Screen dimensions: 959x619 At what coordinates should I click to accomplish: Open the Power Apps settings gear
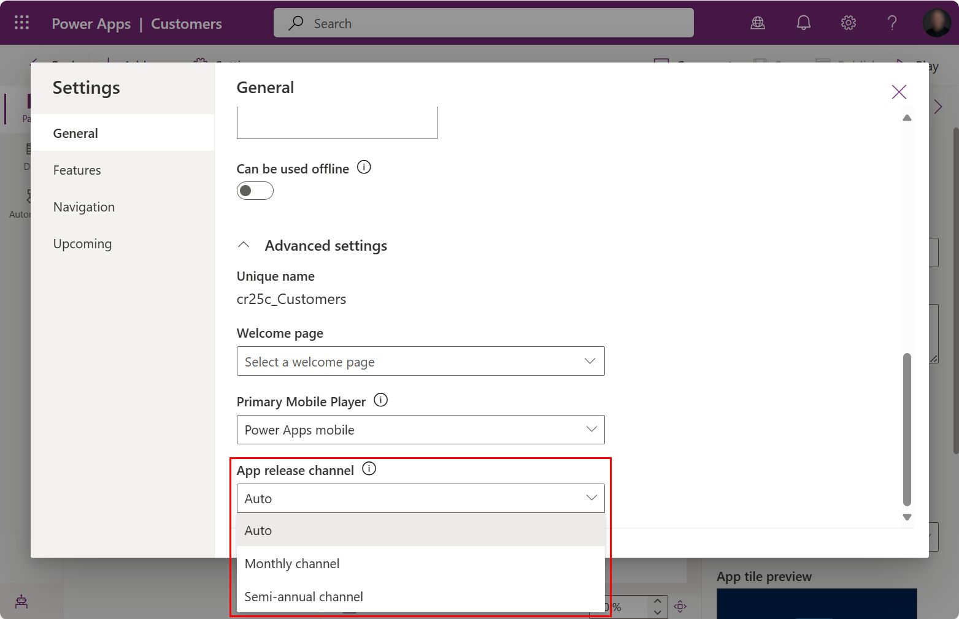pos(848,22)
